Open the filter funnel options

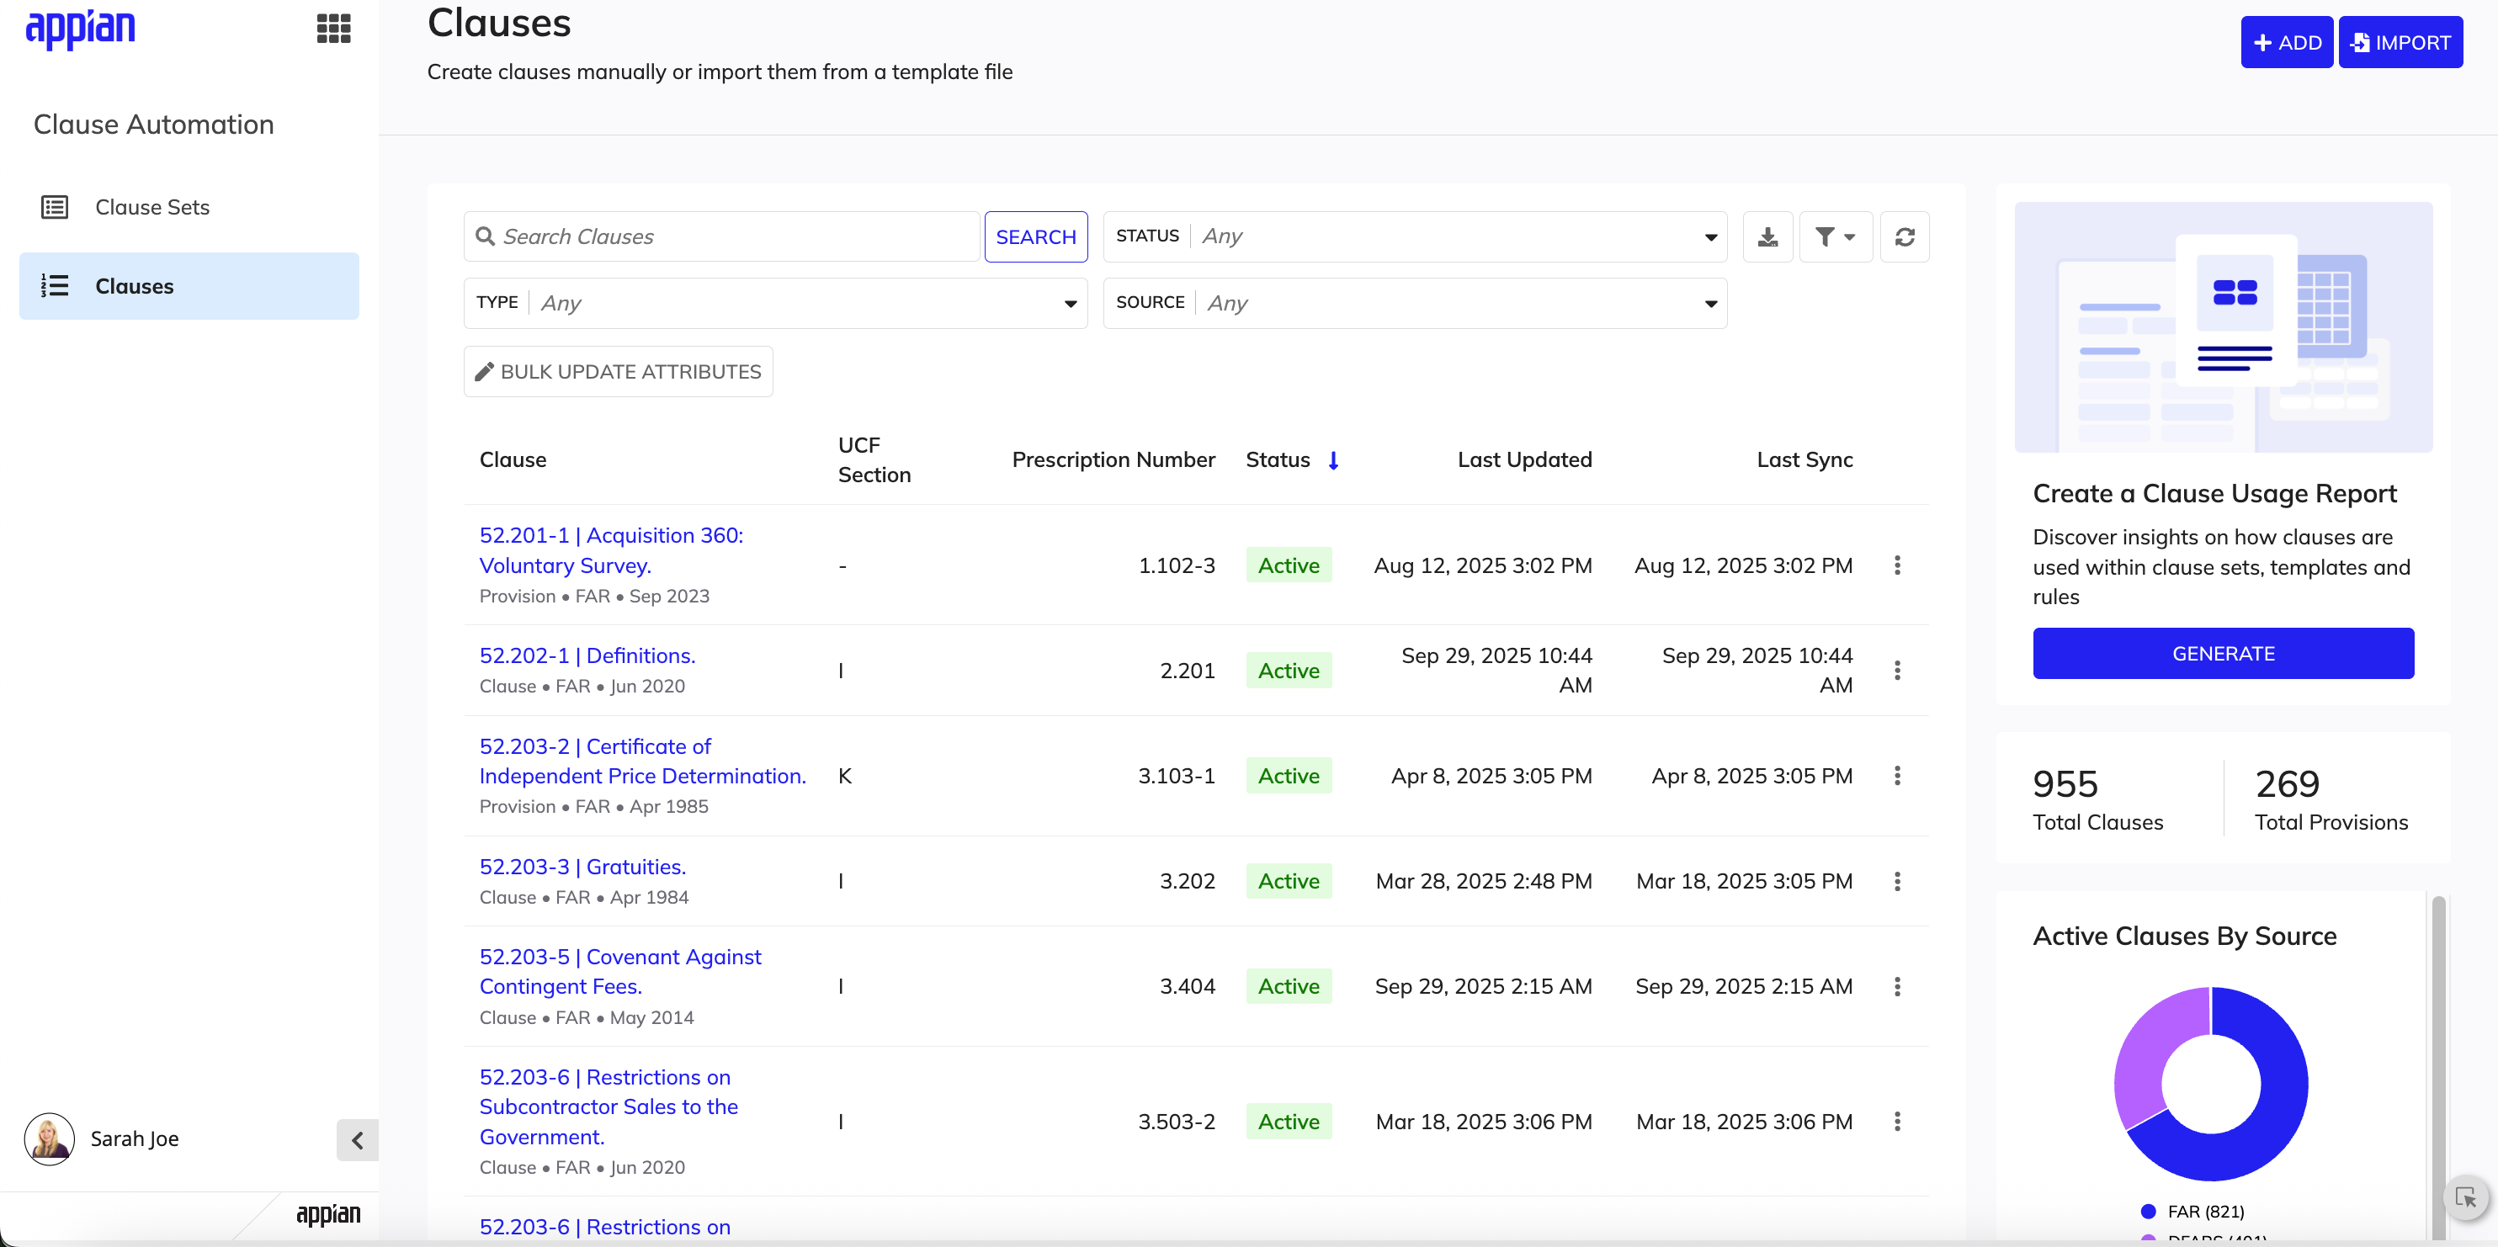click(1836, 236)
